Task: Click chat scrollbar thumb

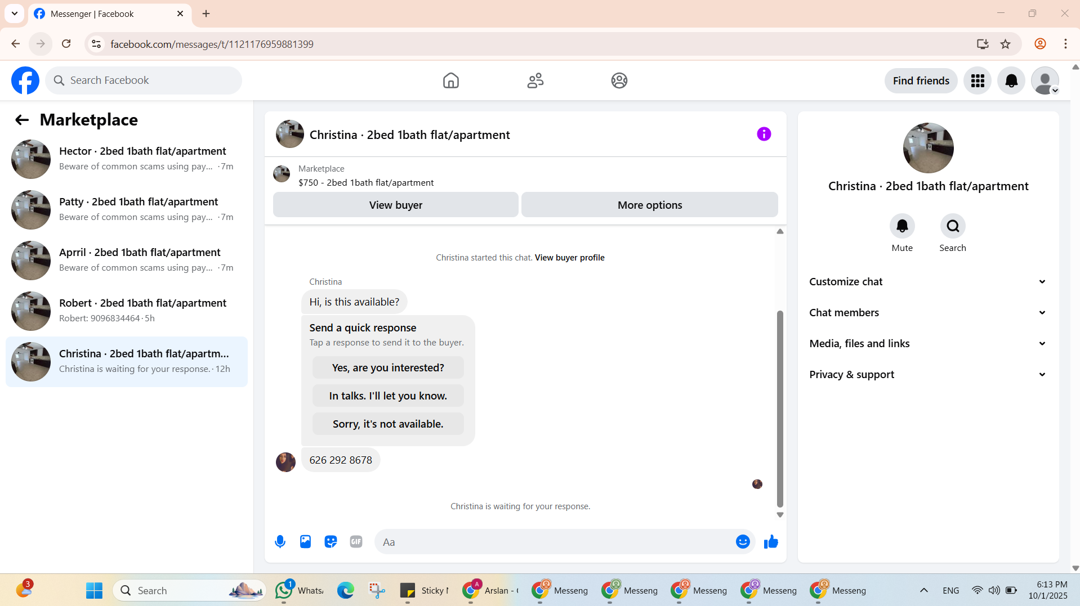Action: click(779, 409)
